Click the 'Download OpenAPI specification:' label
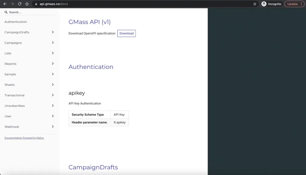The width and height of the screenshot is (306, 175). pyautogui.click(x=92, y=33)
